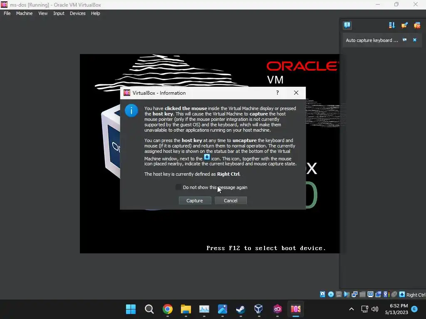Open the performance monitor taskbar app
This screenshot has height=319, width=426.
[204, 309]
